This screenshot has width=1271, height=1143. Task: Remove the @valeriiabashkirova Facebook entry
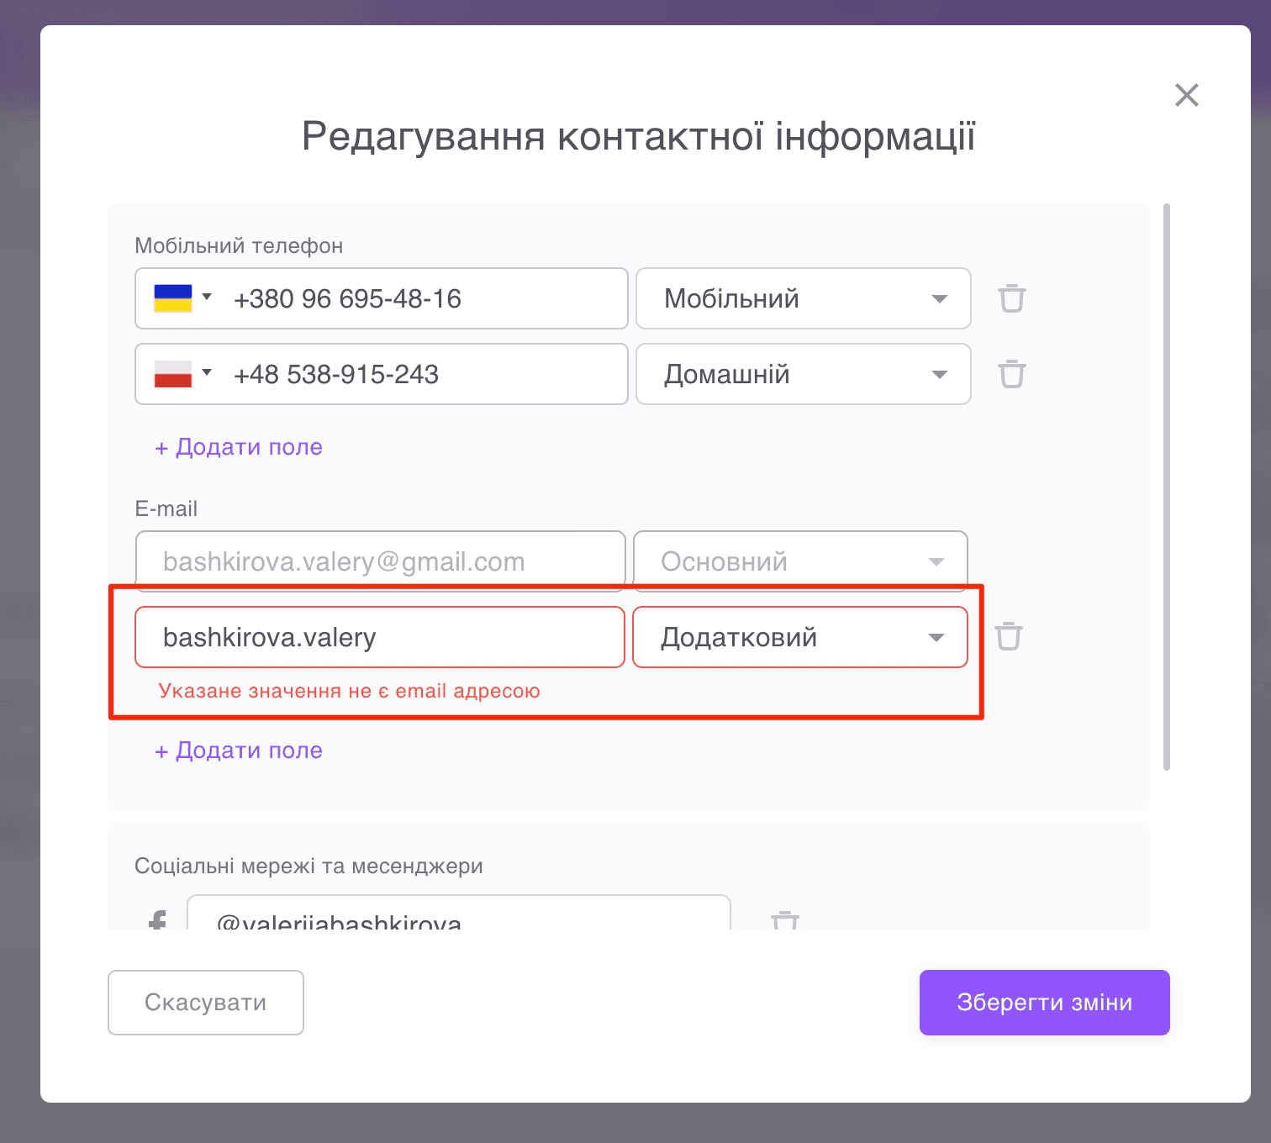click(785, 919)
